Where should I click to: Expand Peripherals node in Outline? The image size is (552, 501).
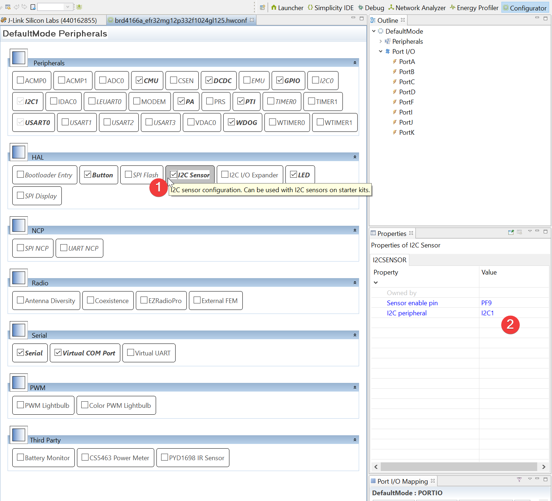[380, 42]
